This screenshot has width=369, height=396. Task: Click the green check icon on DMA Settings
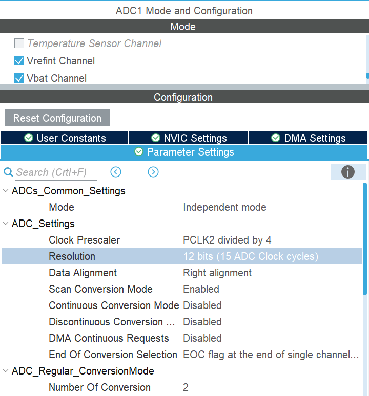276,138
